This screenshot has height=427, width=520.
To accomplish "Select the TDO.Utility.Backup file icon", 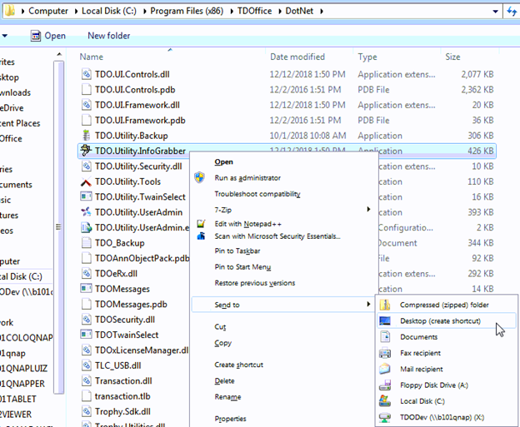I will pyautogui.click(x=86, y=136).
